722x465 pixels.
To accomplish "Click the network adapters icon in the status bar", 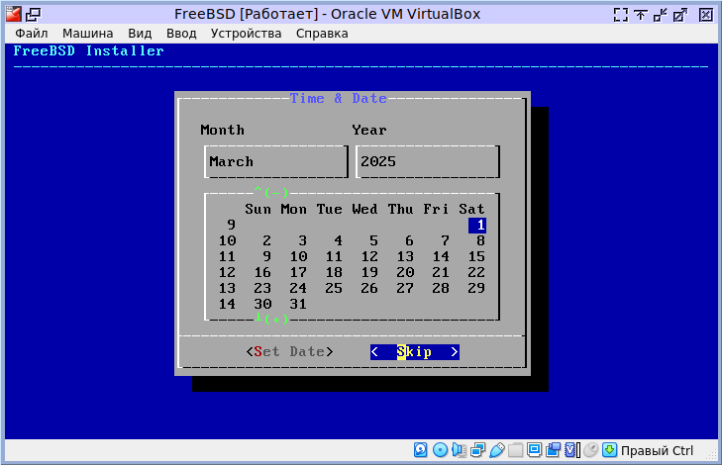I will point(478,450).
